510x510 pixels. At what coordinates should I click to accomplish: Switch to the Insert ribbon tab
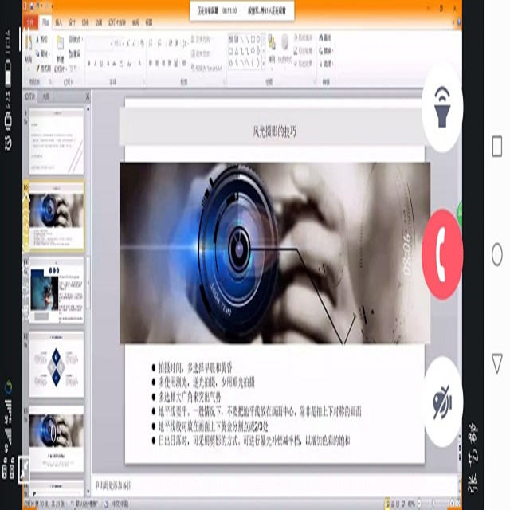(58, 23)
